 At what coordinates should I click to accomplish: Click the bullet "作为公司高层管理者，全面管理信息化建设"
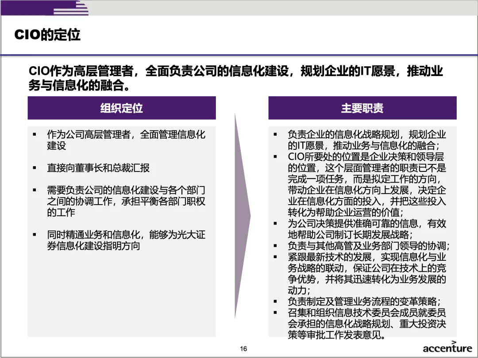pyautogui.click(x=126, y=140)
